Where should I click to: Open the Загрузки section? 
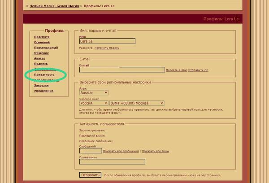41,85
